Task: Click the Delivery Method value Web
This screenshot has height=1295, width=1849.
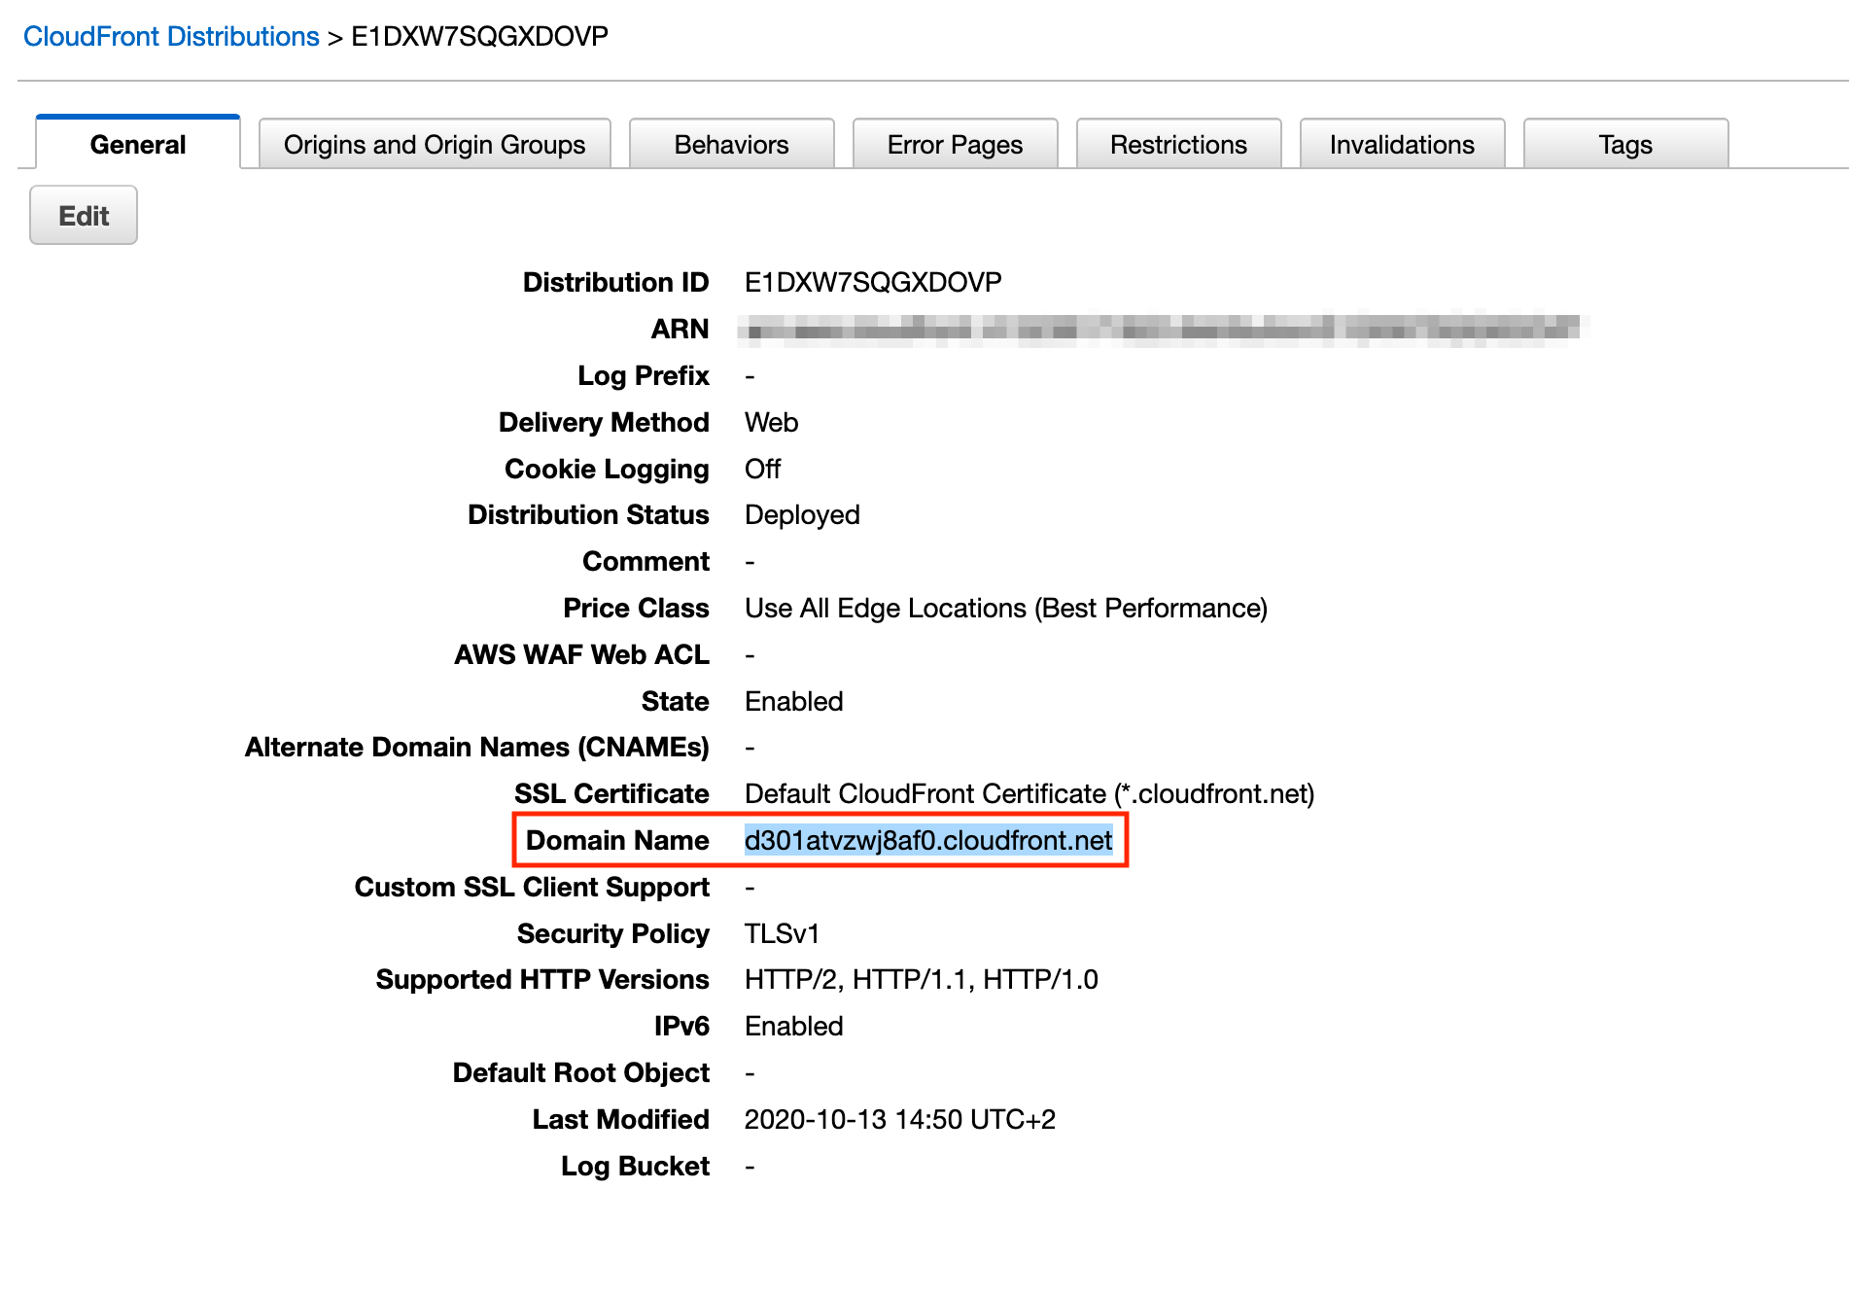Action: tap(771, 422)
